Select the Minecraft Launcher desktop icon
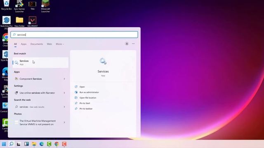The width and height of the screenshot is (264, 148). (x=45, y=6)
